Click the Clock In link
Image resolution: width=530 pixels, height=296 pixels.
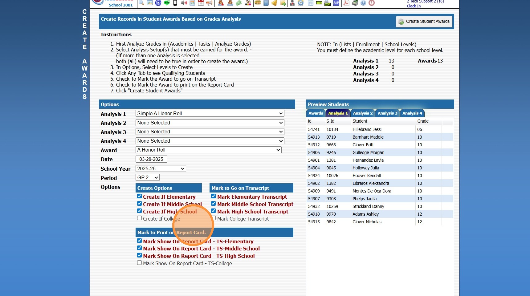414,6
